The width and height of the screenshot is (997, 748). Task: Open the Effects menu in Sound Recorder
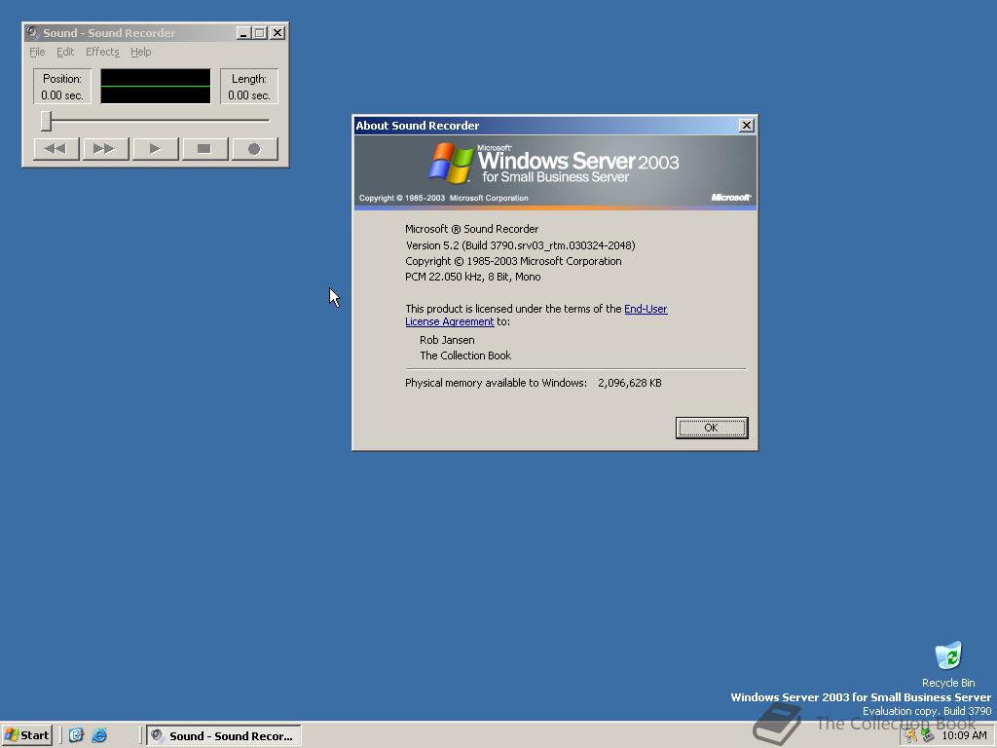pyautogui.click(x=102, y=52)
